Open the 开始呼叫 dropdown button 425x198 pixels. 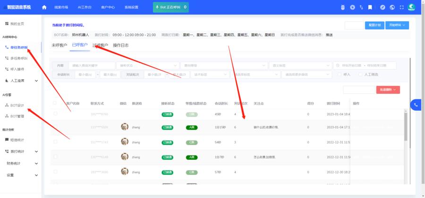pos(397,25)
